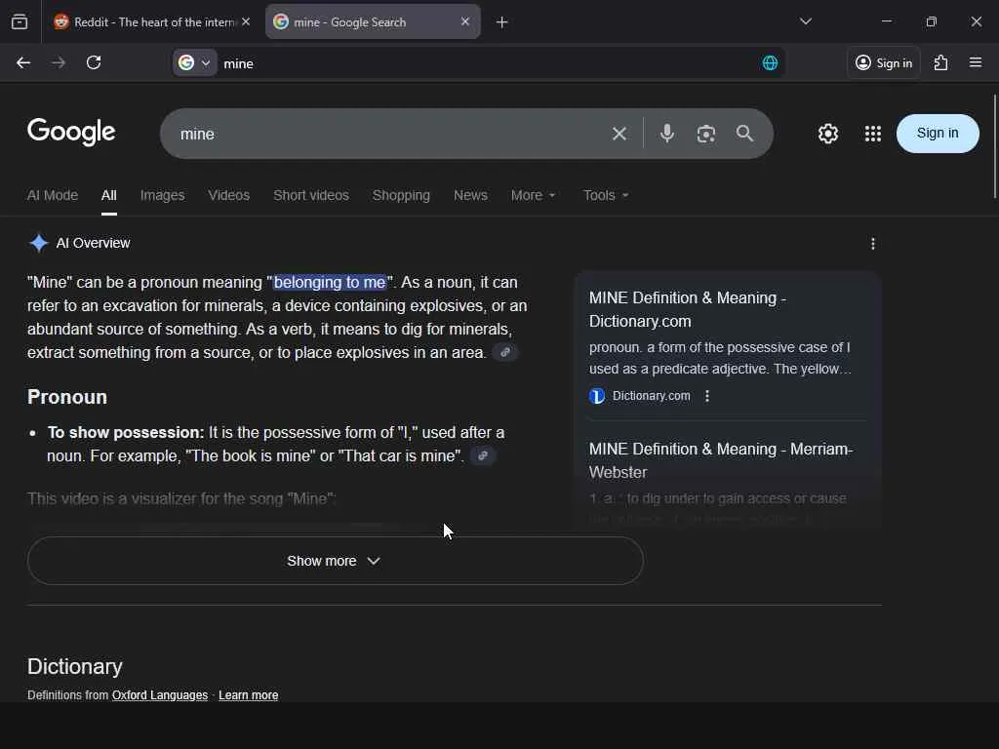Click the globe translate icon in address bar
Image resolution: width=999 pixels, height=749 pixels.
click(x=770, y=63)
